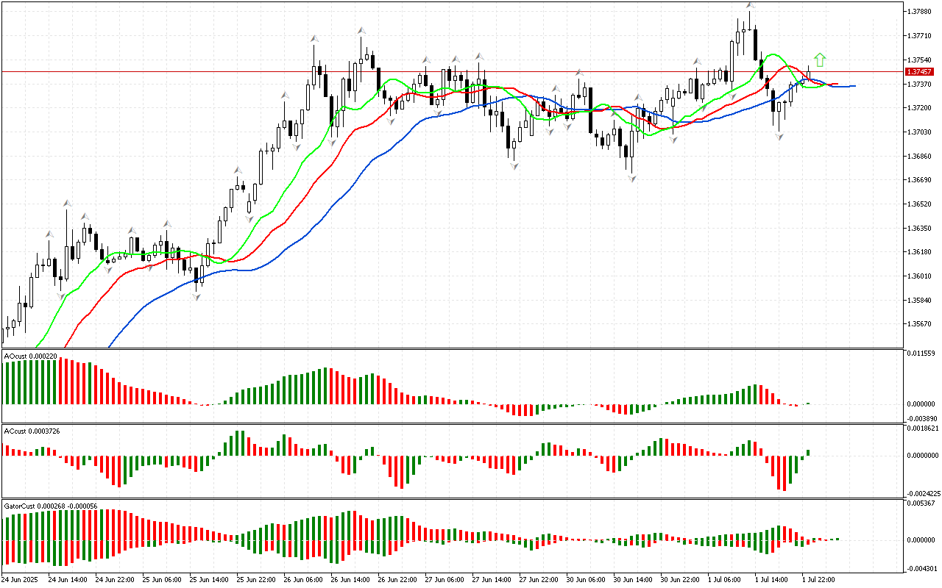This screenshot has width=942, height=588.
Task: Click the 26 Jun 06:00 time label
Action: point(304,579)
